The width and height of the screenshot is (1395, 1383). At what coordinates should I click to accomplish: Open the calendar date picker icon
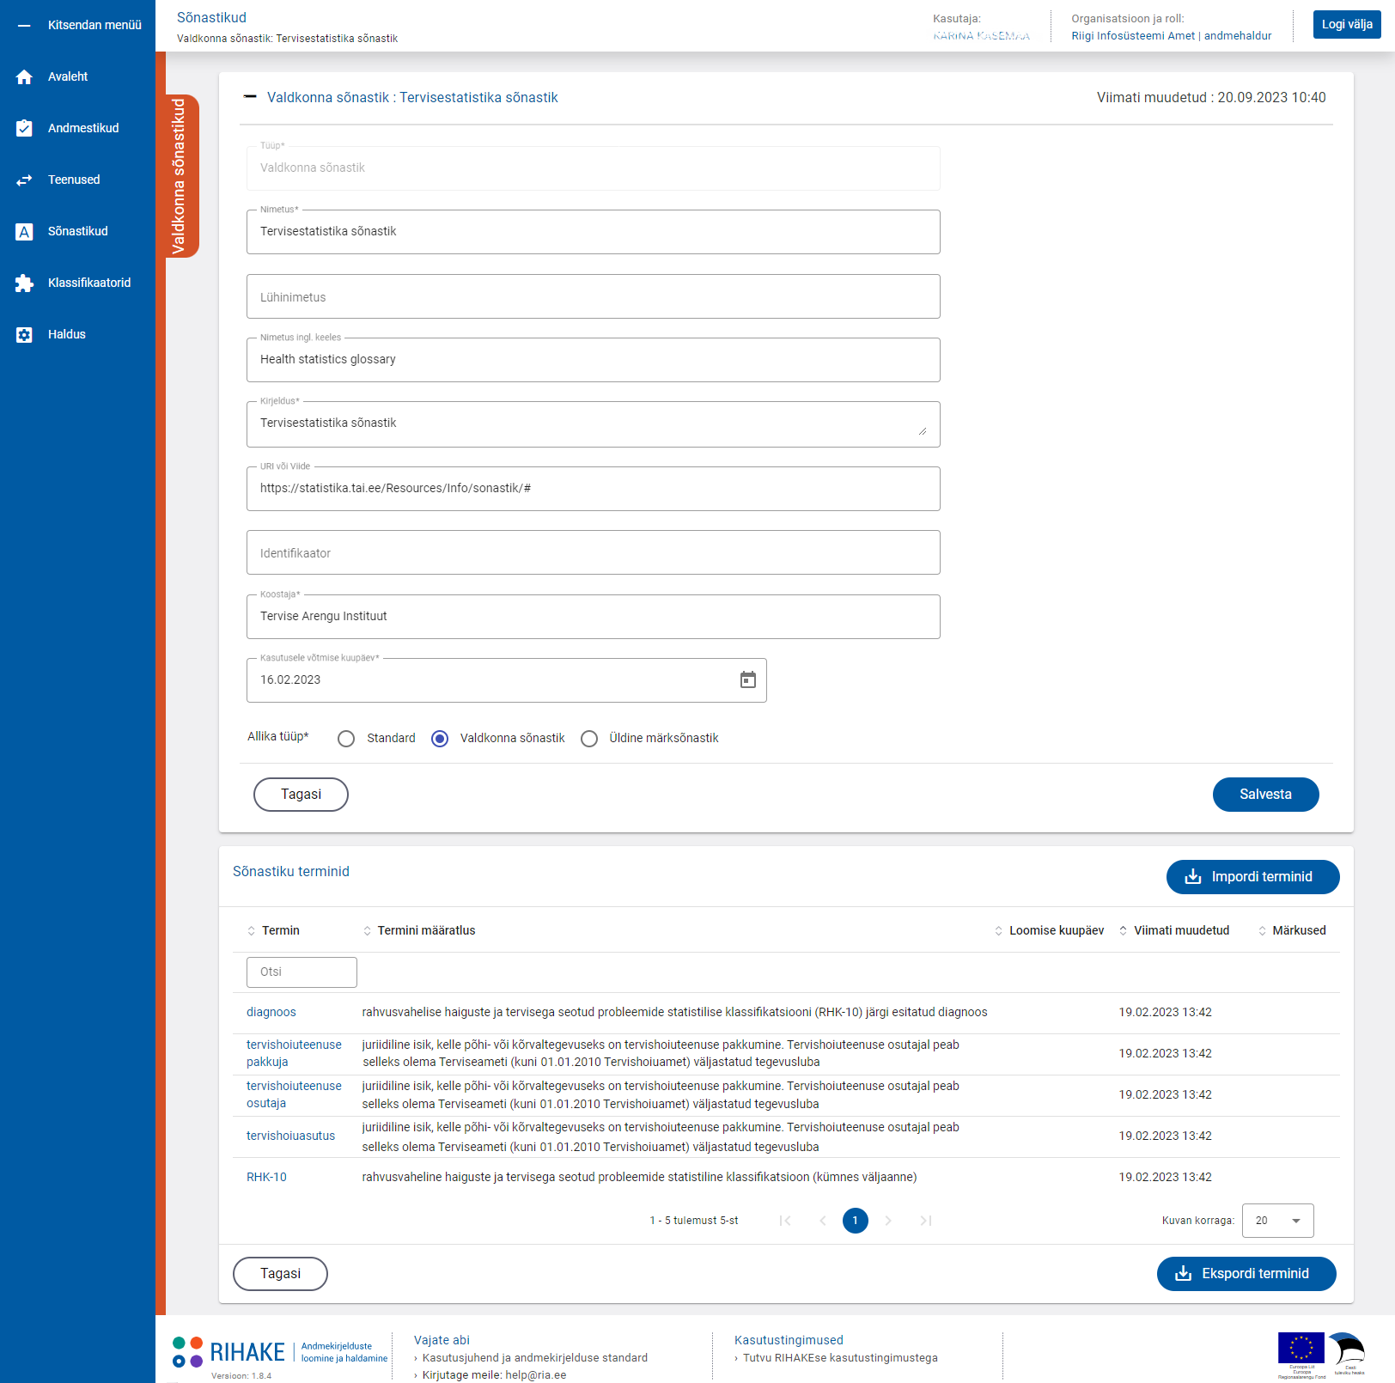(747, 680)
